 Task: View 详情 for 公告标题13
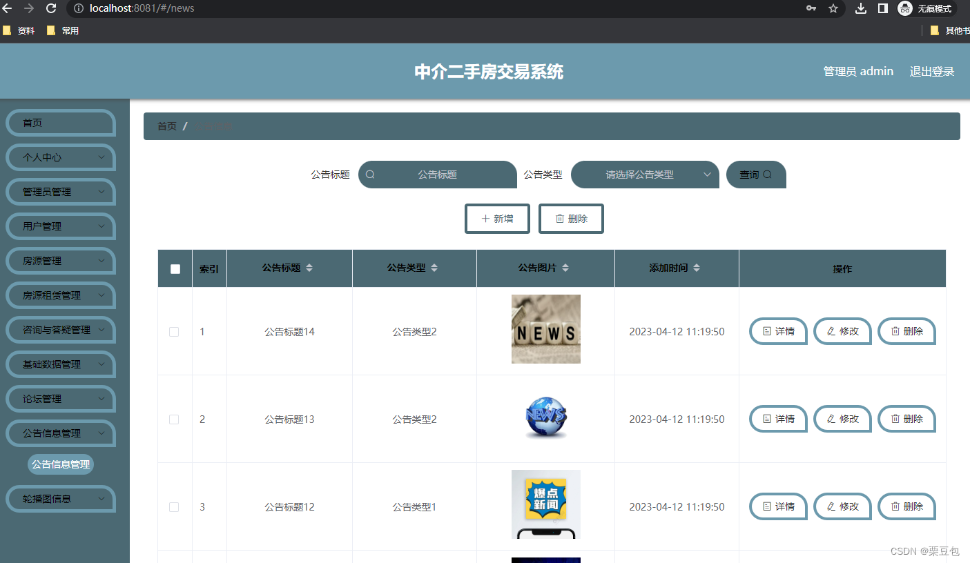778,419
